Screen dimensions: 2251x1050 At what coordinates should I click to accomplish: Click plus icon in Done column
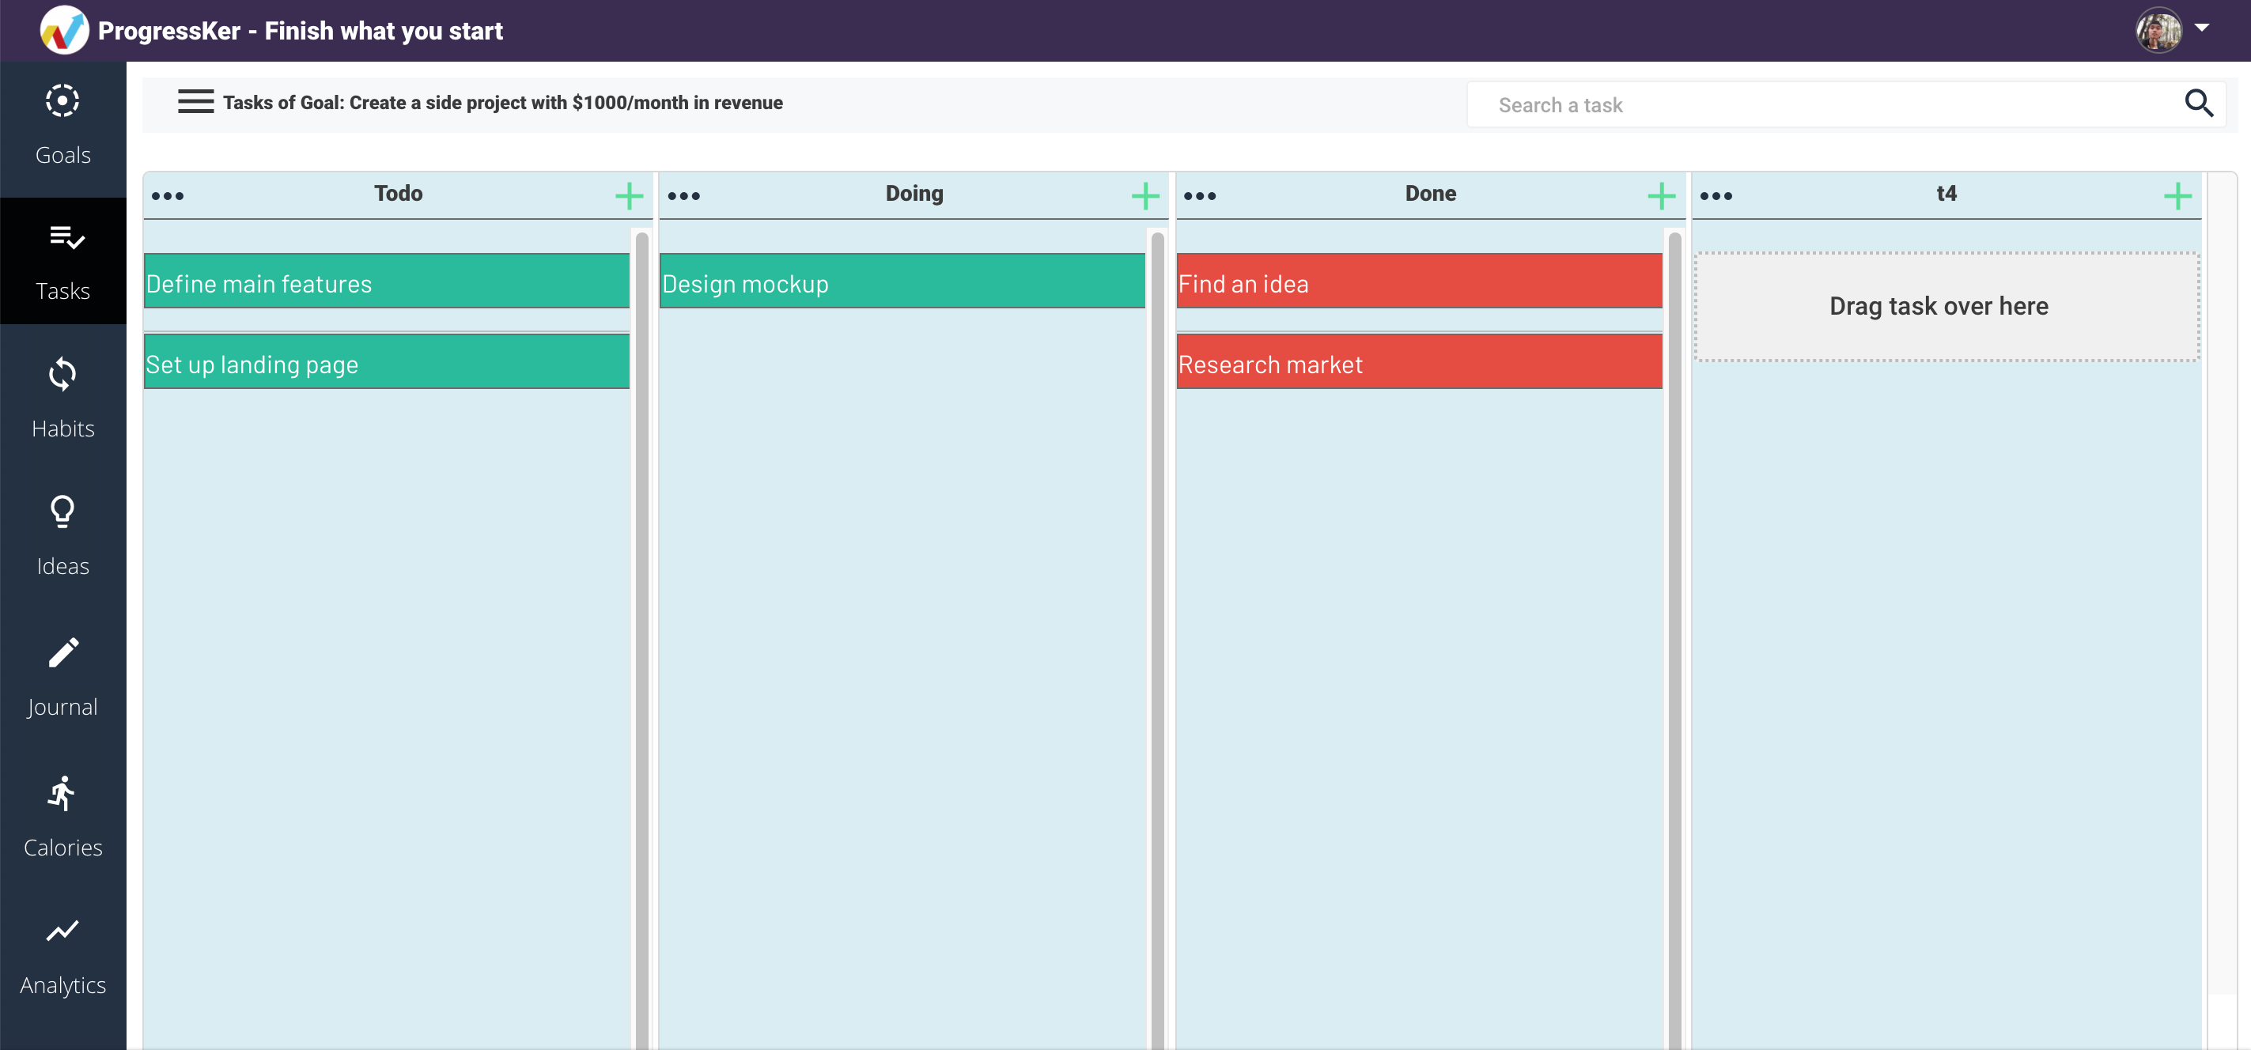pyautogui.click(x=1660, y=195)
